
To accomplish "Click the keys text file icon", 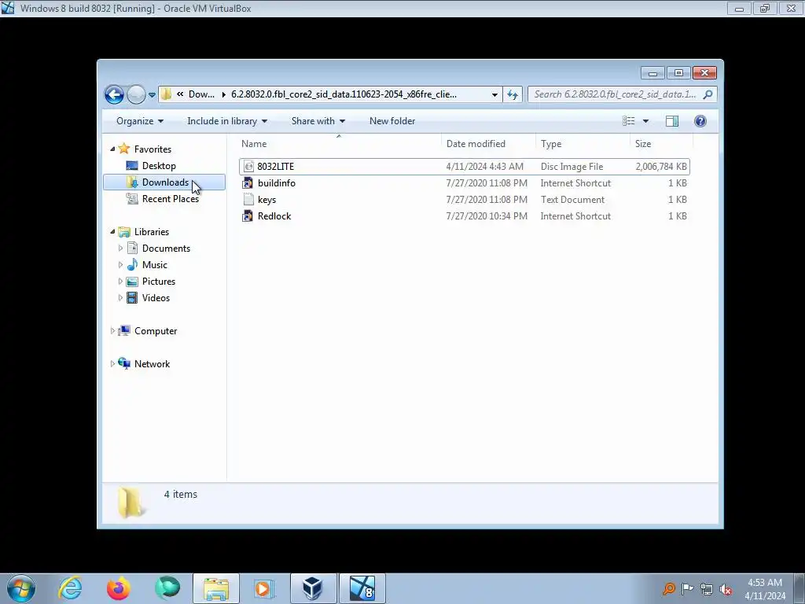I will pyautogui.click(x=248, y=200).
